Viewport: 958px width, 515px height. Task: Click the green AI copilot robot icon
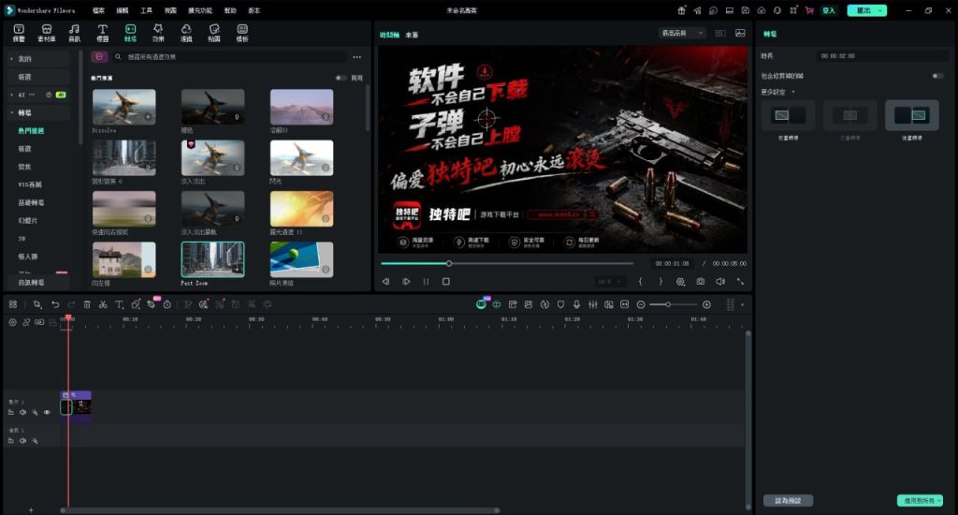pos(481,304)
